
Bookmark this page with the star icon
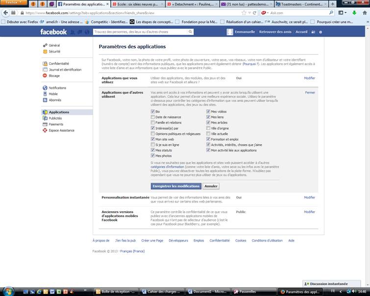[244, 13]
